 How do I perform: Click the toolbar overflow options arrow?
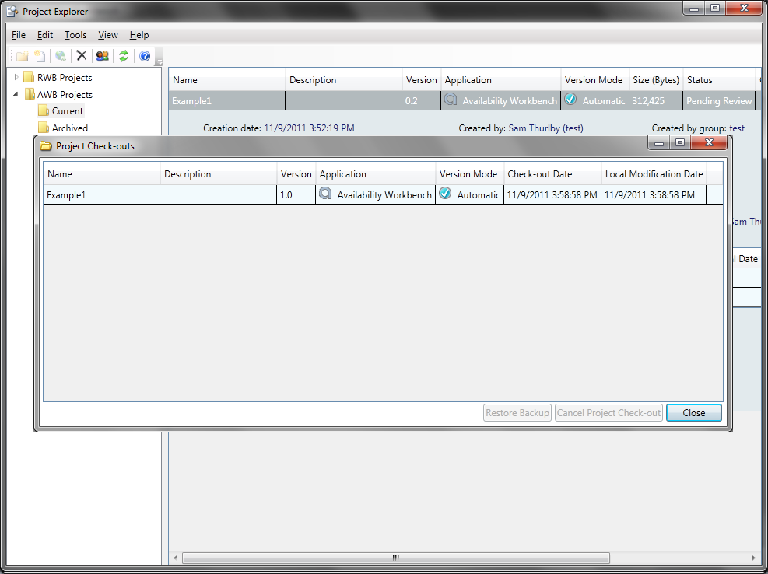point(159,61)
